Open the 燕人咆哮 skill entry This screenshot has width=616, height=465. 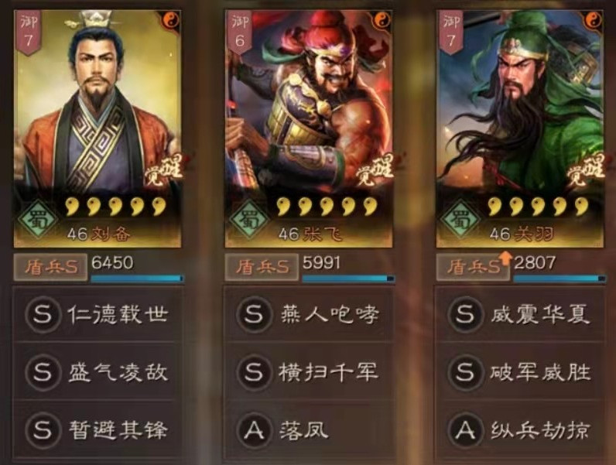pyautogui.click(x=309, y=314)
